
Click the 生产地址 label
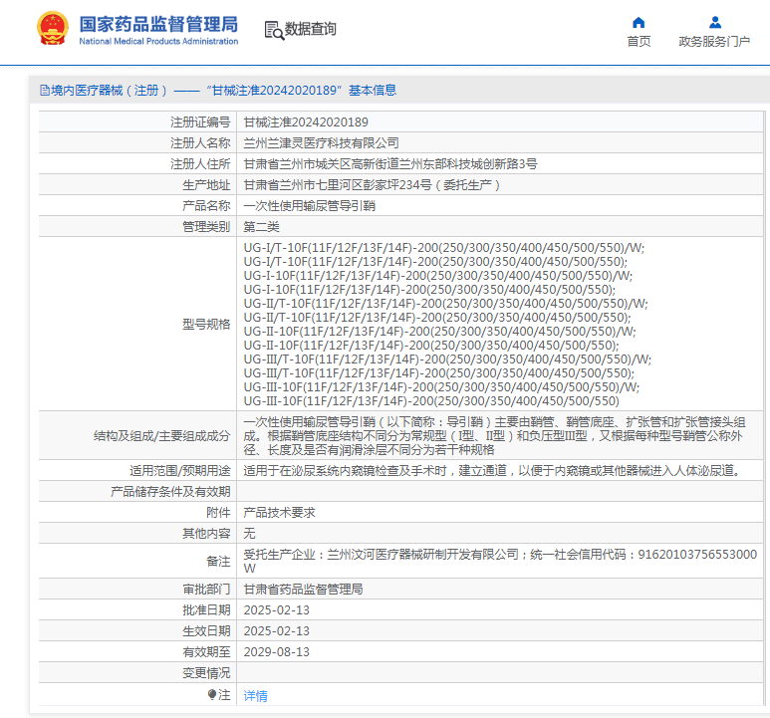[x=206, y=185]
